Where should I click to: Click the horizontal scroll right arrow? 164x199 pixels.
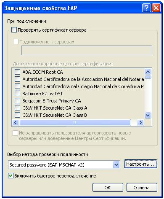[140, 123]
